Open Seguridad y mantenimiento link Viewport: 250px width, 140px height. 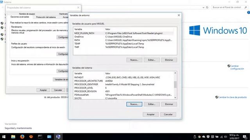point(18,128)
